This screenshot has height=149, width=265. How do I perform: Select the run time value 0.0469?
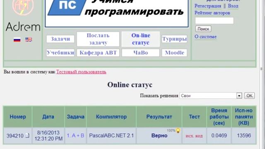coord(219,135)
